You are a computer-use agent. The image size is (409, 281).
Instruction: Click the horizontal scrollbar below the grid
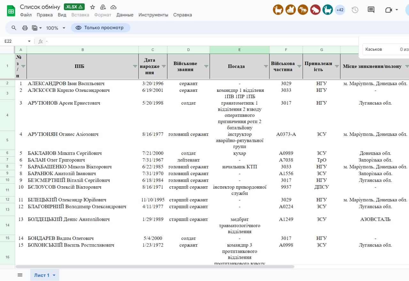(155, 267)
